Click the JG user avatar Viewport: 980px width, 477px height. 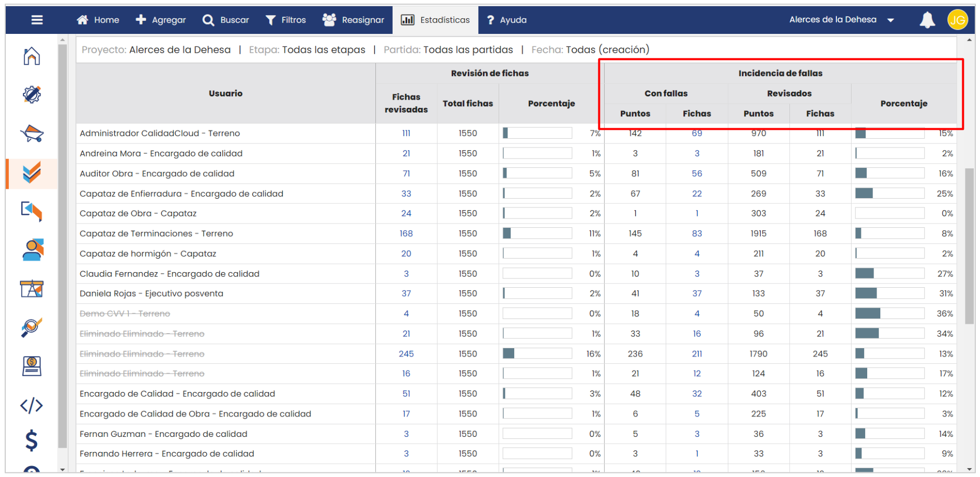(957, 20)
